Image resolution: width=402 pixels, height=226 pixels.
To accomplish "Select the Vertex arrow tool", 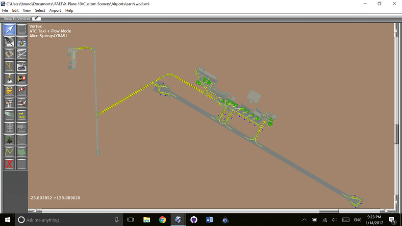I will click(x=9, y=29).
